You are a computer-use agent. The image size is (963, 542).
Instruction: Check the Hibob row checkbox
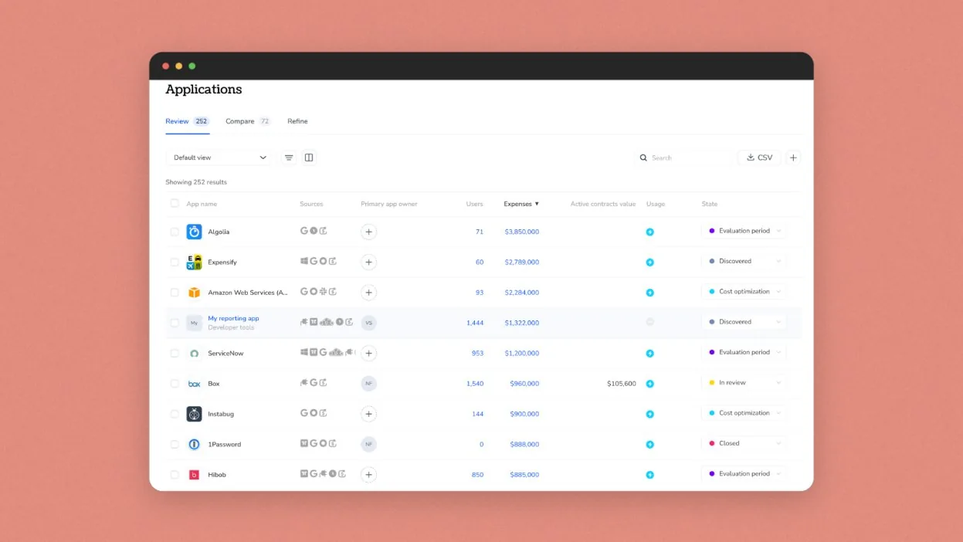pos(175,475)
